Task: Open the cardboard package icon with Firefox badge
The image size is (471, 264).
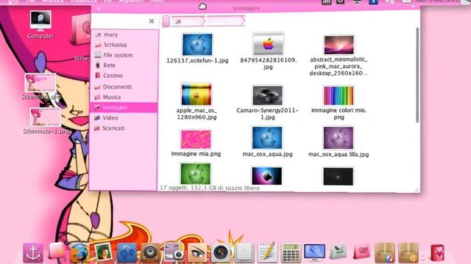Action: (385, 253)
